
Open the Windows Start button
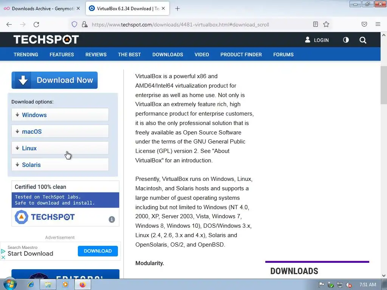[x=9, y=284]
